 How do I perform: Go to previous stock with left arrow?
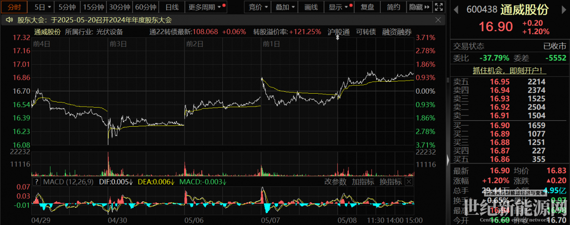tap(456, 10)
